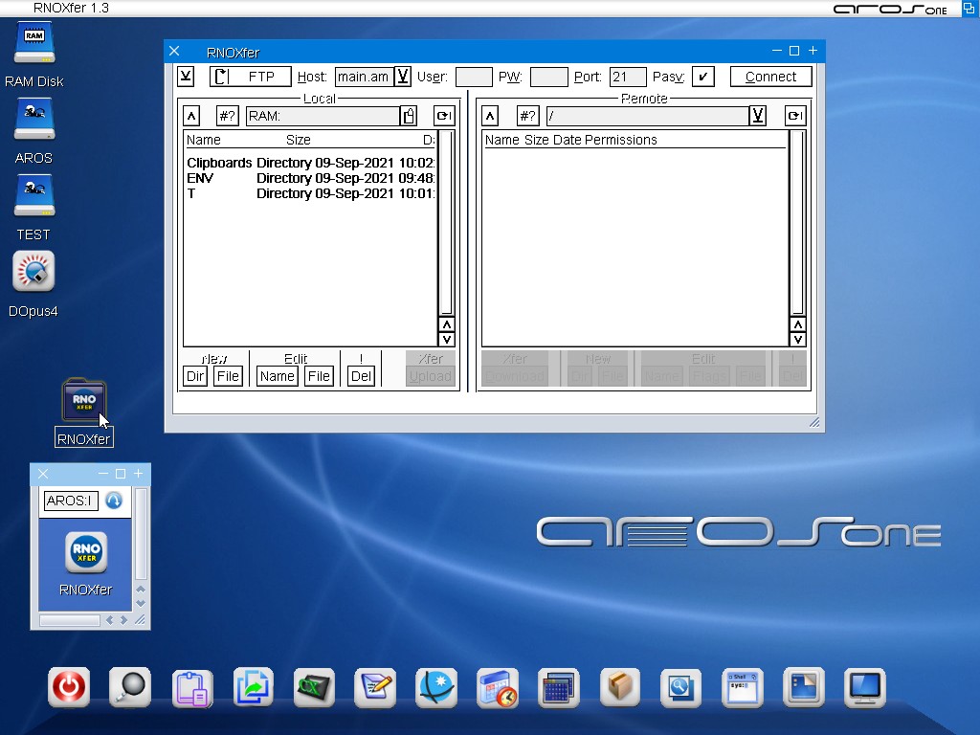Expand the remote path dropdown

(x=758, y=116)
